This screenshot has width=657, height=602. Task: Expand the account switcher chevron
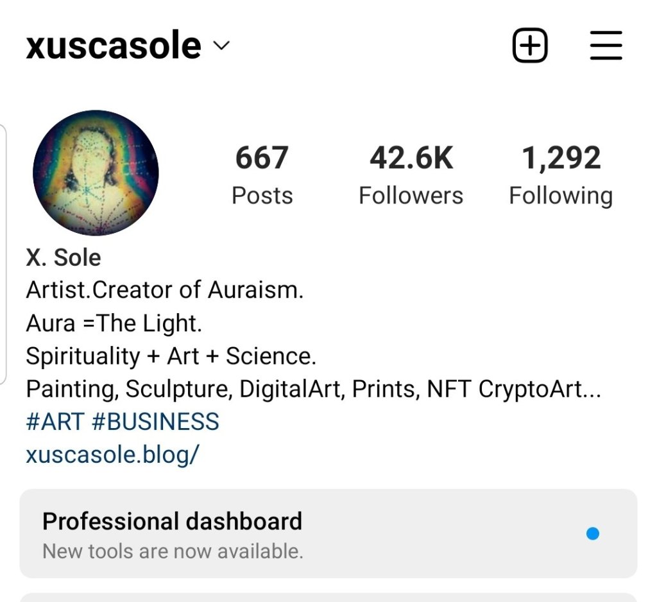(x=221, y=46)
